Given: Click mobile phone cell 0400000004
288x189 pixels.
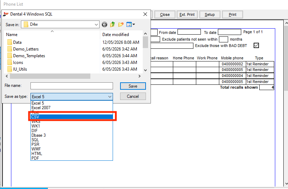Looking at the screenshot, I should click(x=232, y=76).
